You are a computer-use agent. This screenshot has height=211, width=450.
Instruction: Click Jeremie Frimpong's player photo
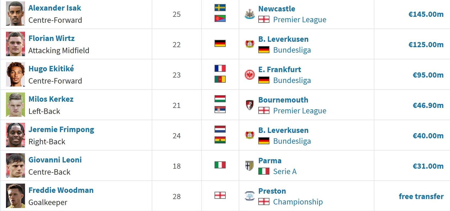[15, 136]
